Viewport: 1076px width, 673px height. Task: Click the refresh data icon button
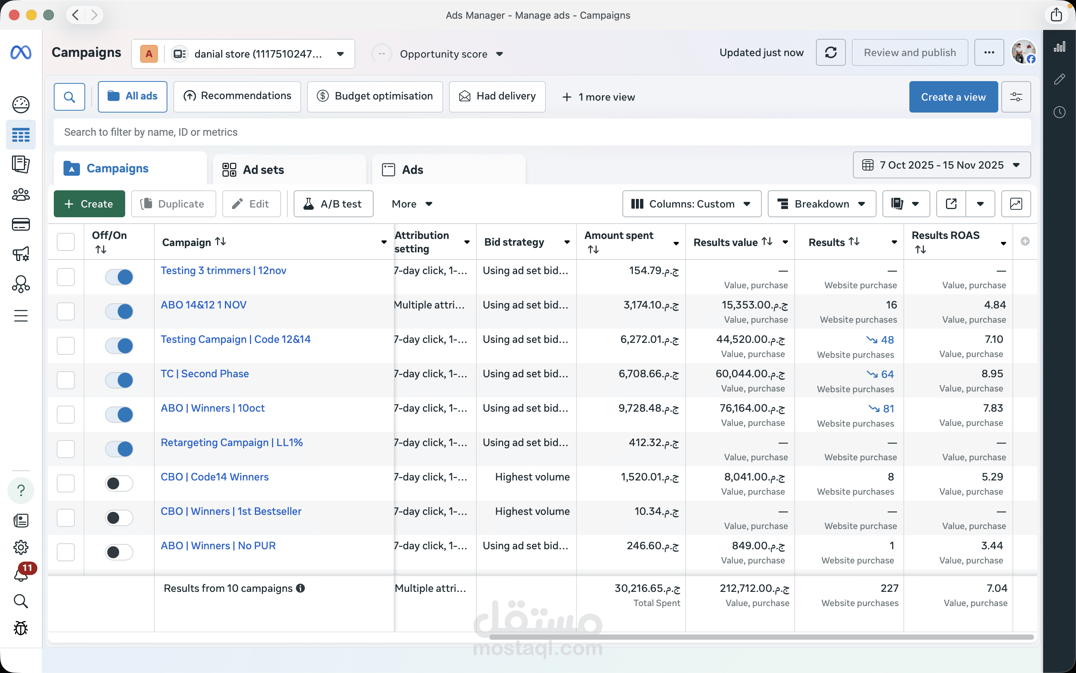coord(830,52)
